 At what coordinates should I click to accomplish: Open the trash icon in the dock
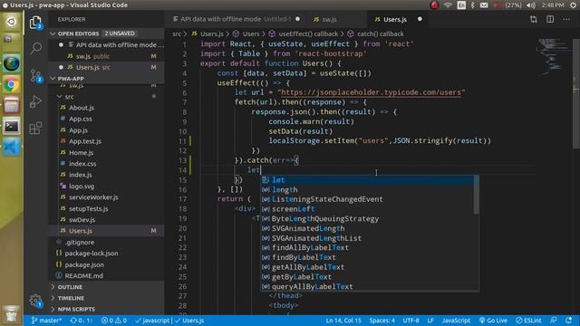click(12, 314)
